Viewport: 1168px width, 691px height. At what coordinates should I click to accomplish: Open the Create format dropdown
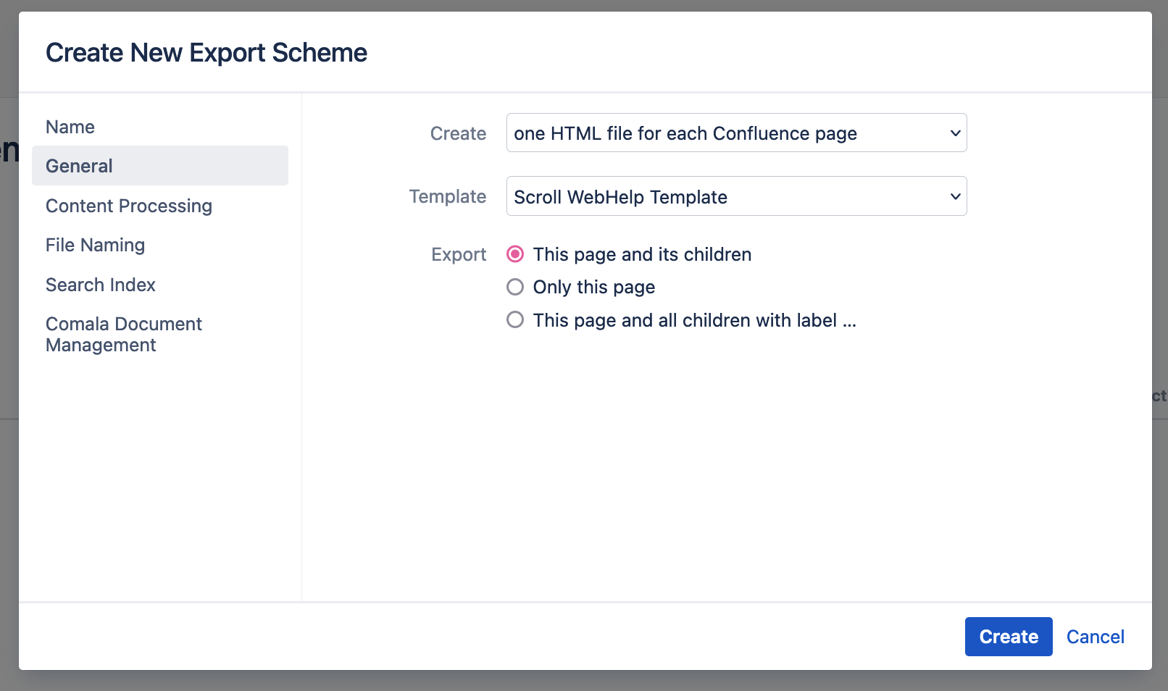(736, 133)
